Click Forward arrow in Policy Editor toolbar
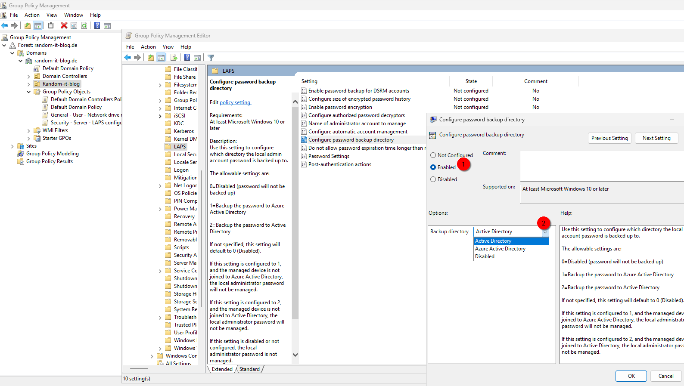Viewport: 684px width, 386px height. [137, 58]
